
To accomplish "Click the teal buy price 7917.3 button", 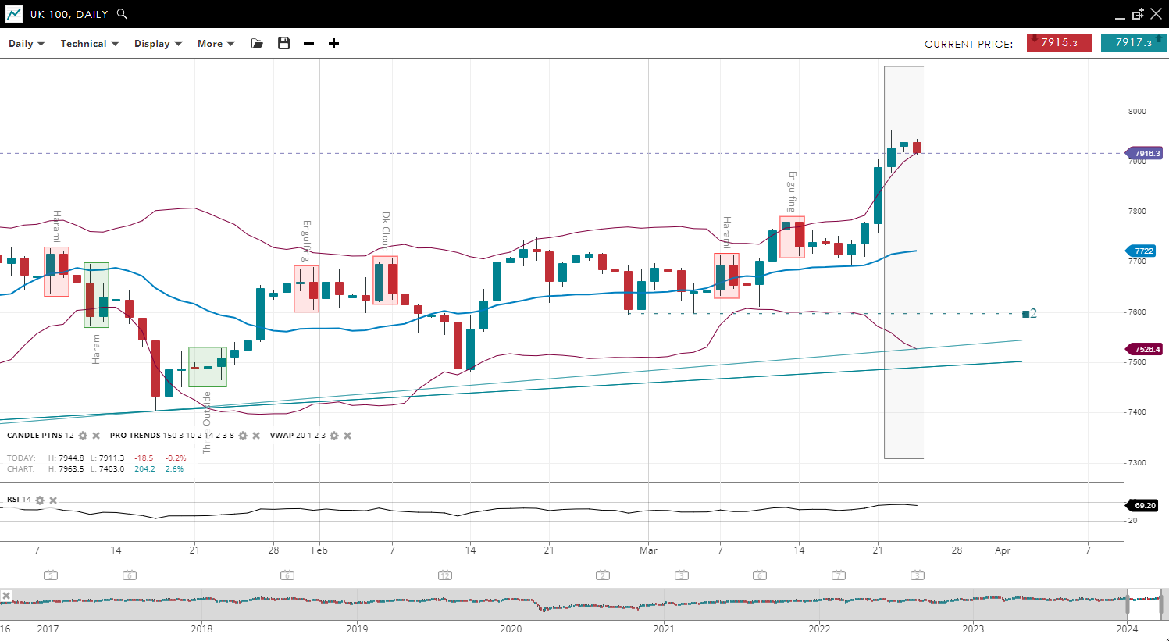I will pyautogui.click(x=1133, y=43).
